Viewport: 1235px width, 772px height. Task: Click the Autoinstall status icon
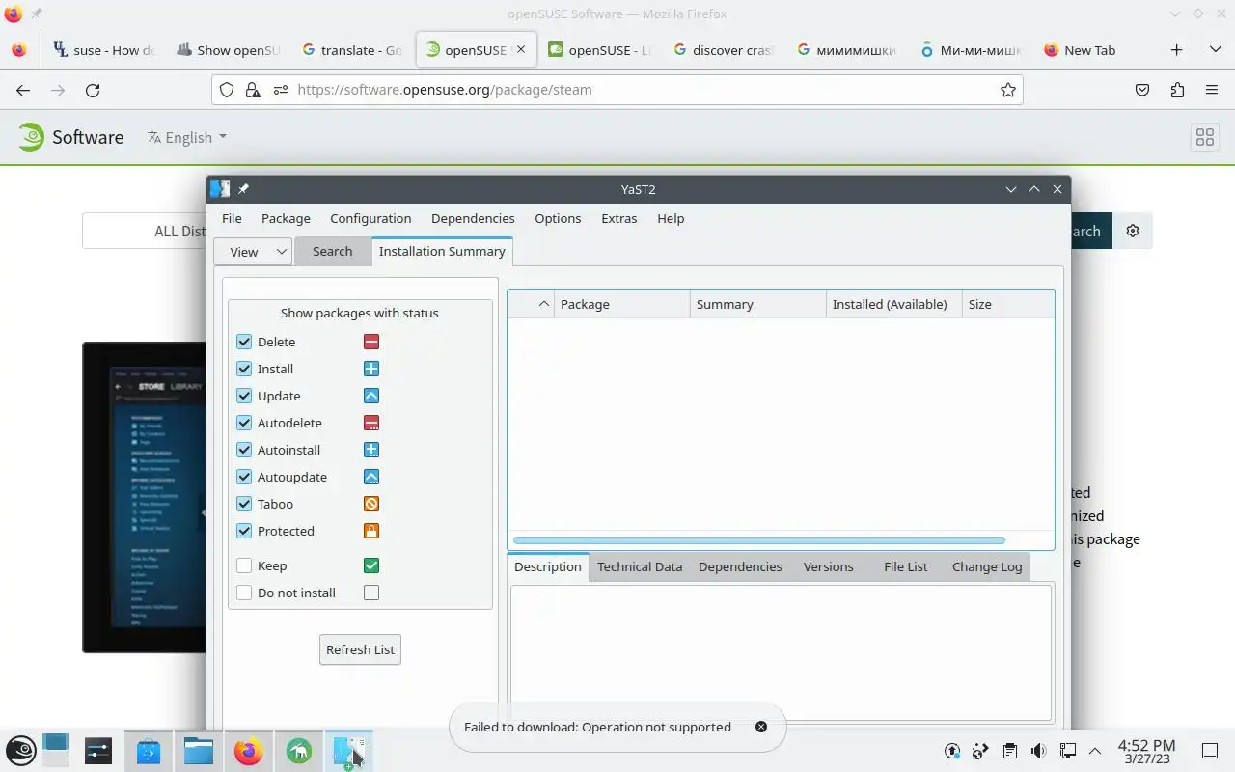tap(371, 450)
